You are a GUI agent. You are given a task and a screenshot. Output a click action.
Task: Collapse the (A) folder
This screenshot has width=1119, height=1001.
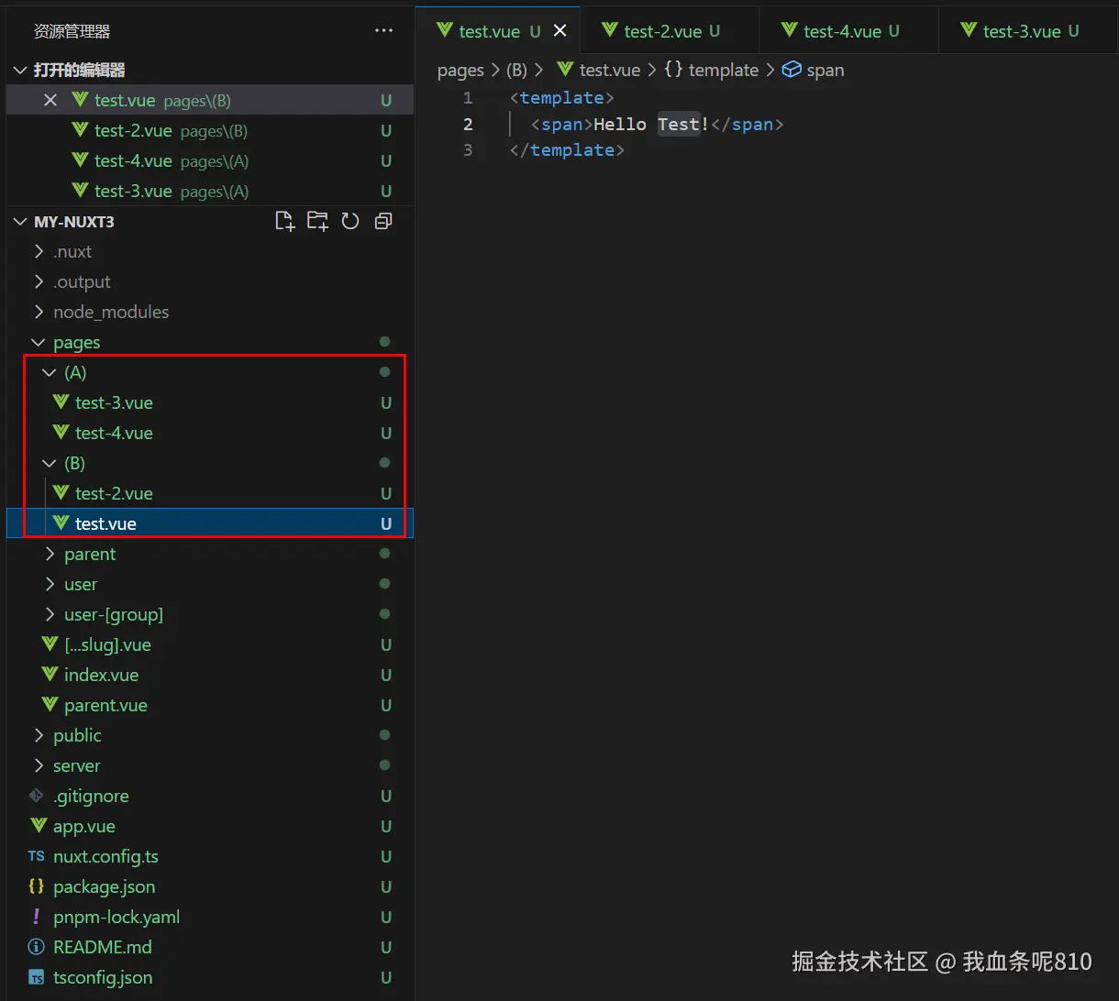pyautogui.click(x=50, y=372)
